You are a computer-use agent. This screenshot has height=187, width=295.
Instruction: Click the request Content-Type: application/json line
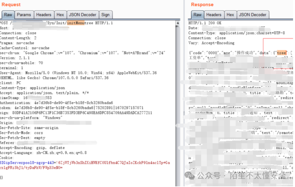click(x=32, y=88)
